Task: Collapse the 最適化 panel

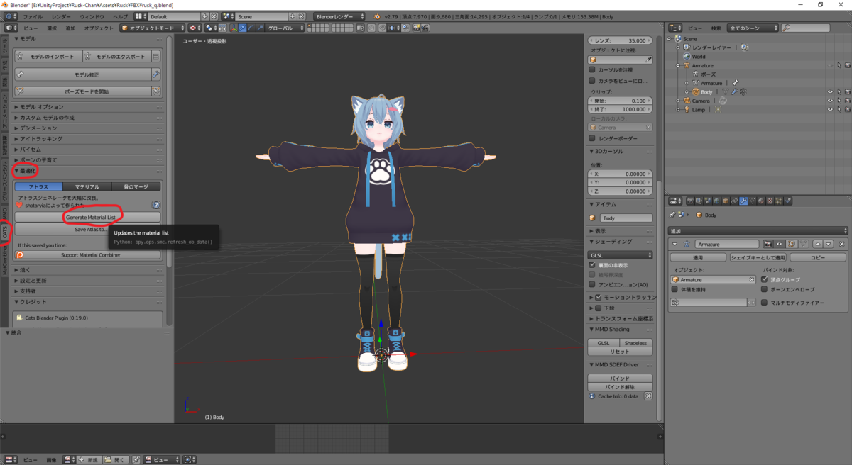Action: (x=26, y=171)
